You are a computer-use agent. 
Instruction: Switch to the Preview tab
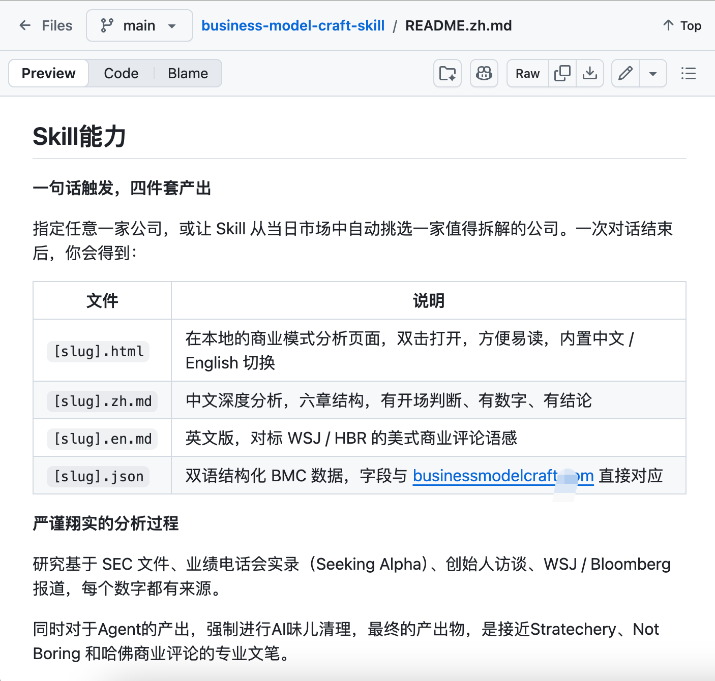(49, 73)
